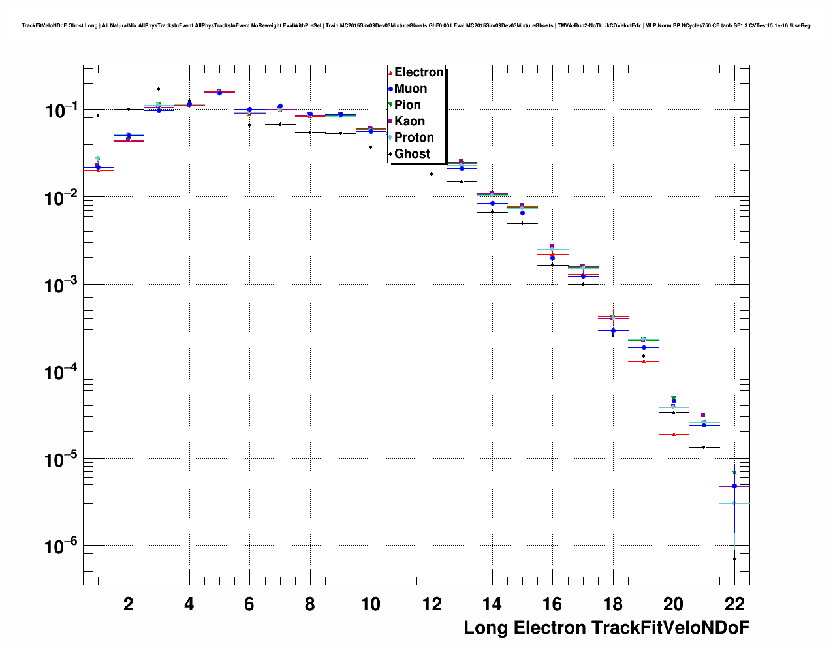Screen dimensions: 833x650
Task: Click x-axis tick label 10
Action: 371,604
